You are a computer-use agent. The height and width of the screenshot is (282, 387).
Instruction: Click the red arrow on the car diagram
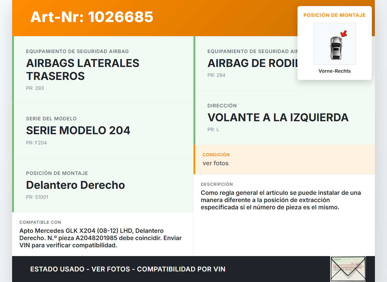point(343,33)
